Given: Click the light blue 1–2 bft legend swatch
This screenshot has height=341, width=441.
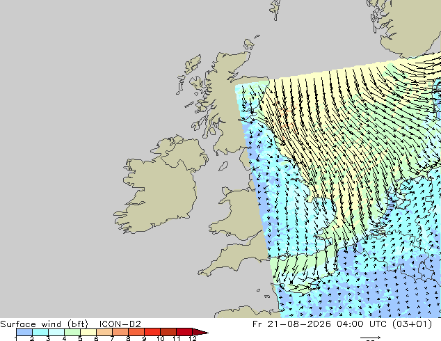Looking at the screenshot, I should point(24,332).
